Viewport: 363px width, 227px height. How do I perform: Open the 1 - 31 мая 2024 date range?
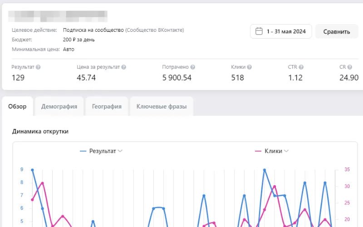point(286,32)
